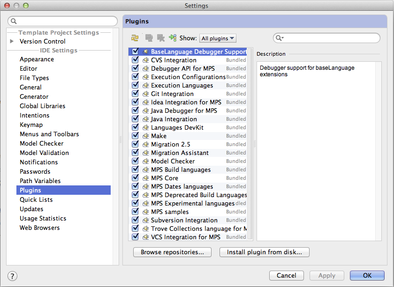The height and width of the screenshot is (287, 394).
Task: Click plugin icon beside Java Integration
Action: pos(146,119)
